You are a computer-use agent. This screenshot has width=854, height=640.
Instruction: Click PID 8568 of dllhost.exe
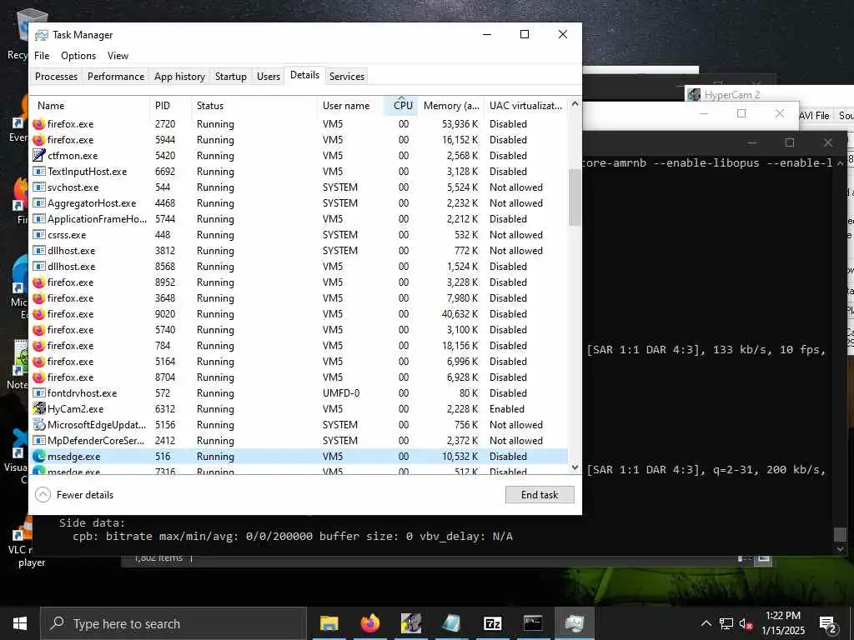pyautogui.click(x=165, y=267)
